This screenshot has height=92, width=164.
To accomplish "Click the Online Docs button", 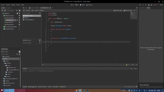I will (x=118, y=10).
